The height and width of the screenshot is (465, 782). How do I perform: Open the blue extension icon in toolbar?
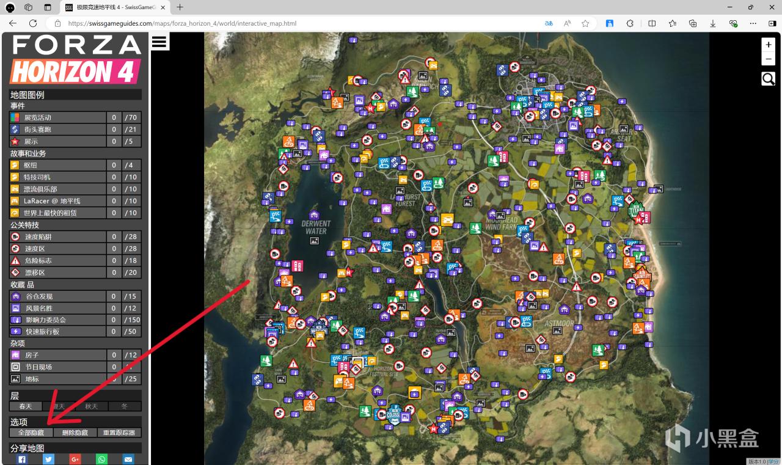tap(610, 23)
